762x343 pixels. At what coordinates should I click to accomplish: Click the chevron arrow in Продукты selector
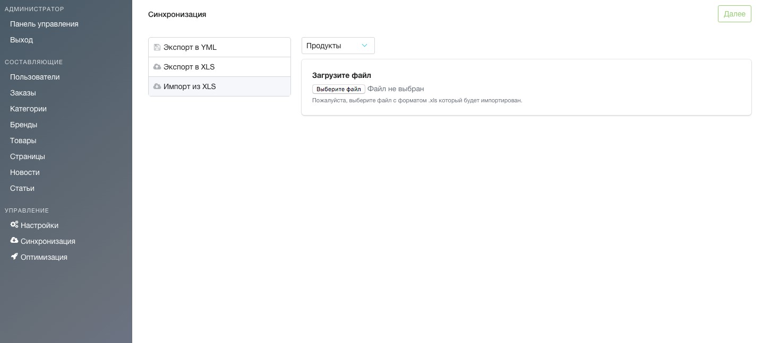364,46
